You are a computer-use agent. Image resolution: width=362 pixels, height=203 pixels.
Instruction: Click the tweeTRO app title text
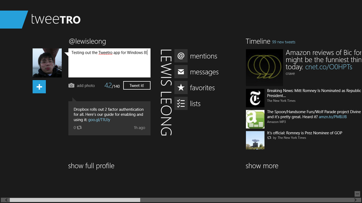tap(56, 19)
